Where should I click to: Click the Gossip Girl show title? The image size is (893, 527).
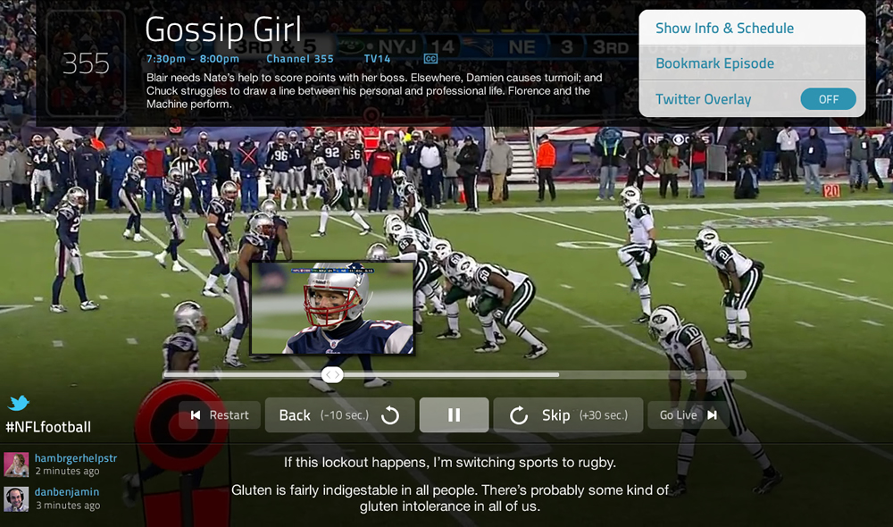(x=222, y=29)
